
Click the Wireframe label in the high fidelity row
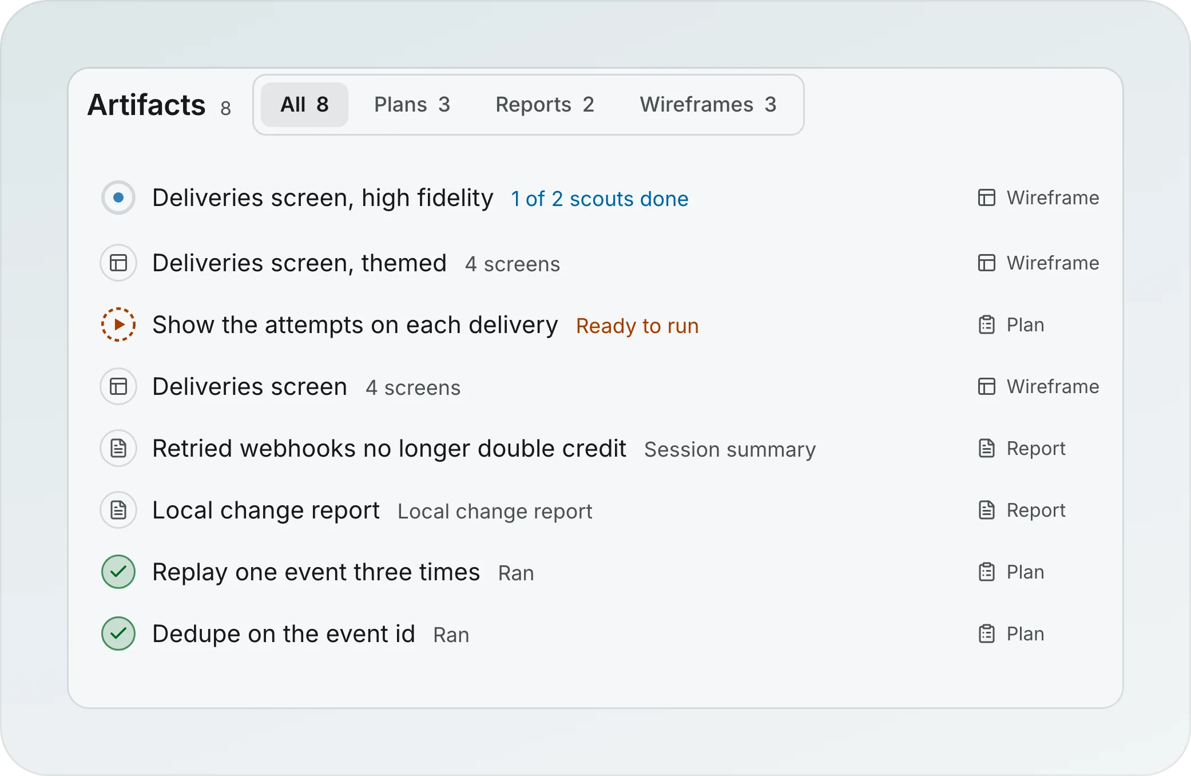1053,197
